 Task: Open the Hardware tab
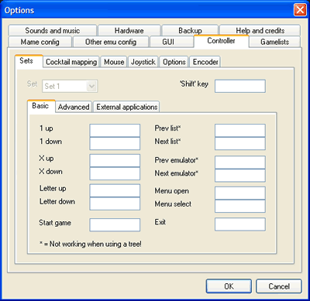pos(129,30)
